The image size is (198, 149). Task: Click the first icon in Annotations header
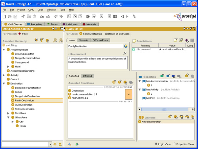(176, 40)
